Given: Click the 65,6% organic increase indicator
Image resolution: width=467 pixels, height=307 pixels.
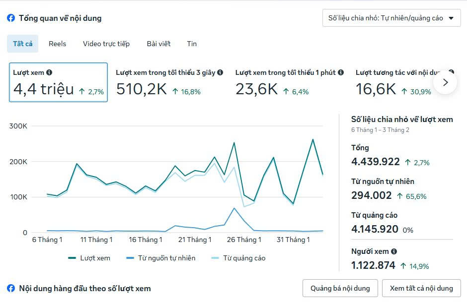Looking at the screenshot, I should tap(411, 196).
